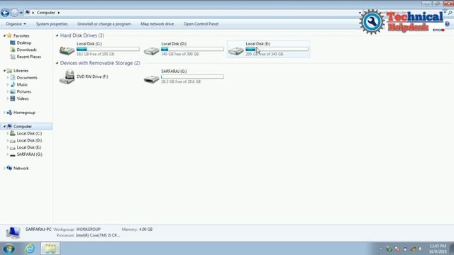Screen dimensions: 454x255
Task: Click the Forward navigation arrow
Action: pyautogui.click(x=14, y=13)
